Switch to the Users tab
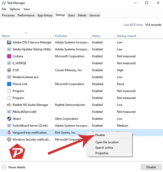Image resolution: width=163 pixels, height=172 pixels. [x=71, y=15]
